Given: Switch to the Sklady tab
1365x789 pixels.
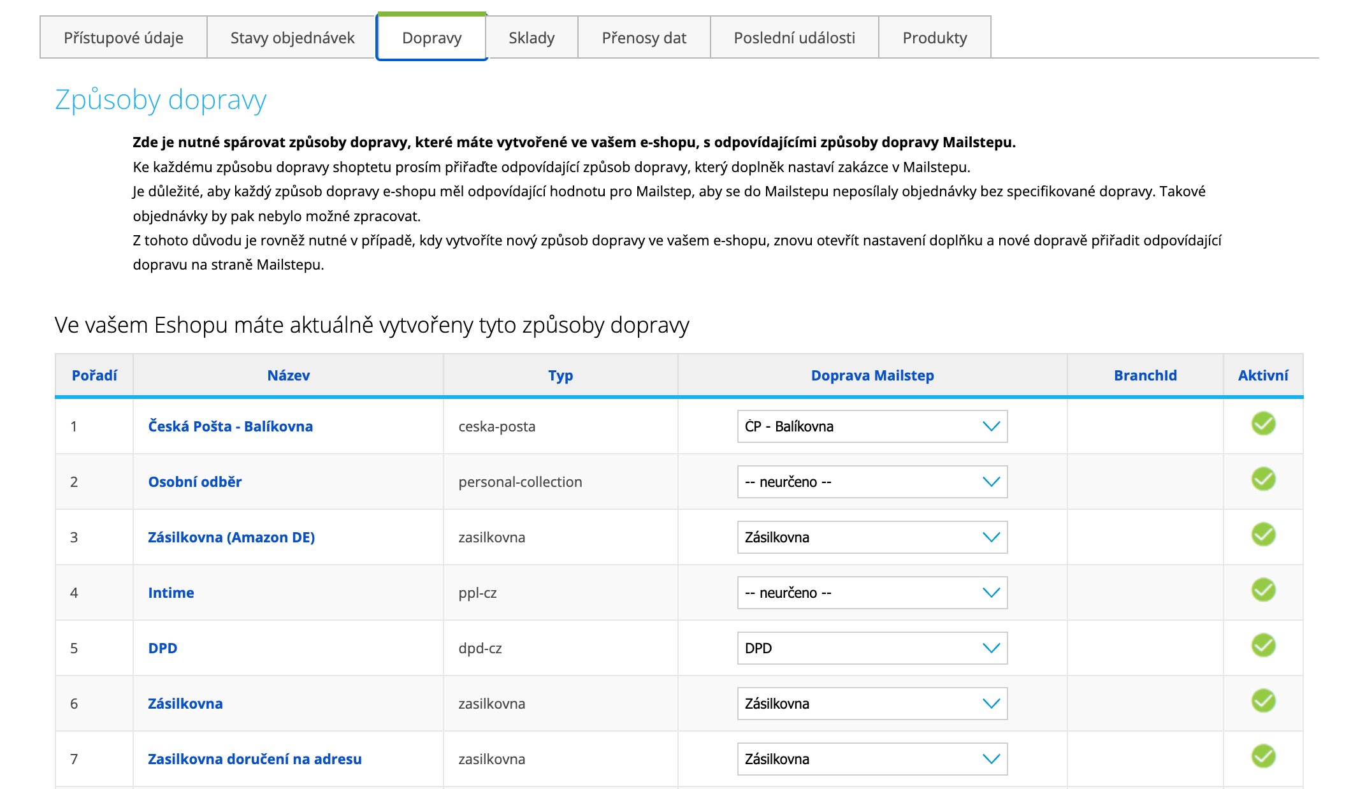Looking at the screenshot, I should (531, 38).
